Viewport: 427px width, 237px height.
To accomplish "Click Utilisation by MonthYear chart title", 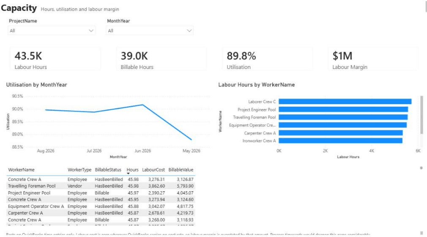I will click(x=36, y=85).
